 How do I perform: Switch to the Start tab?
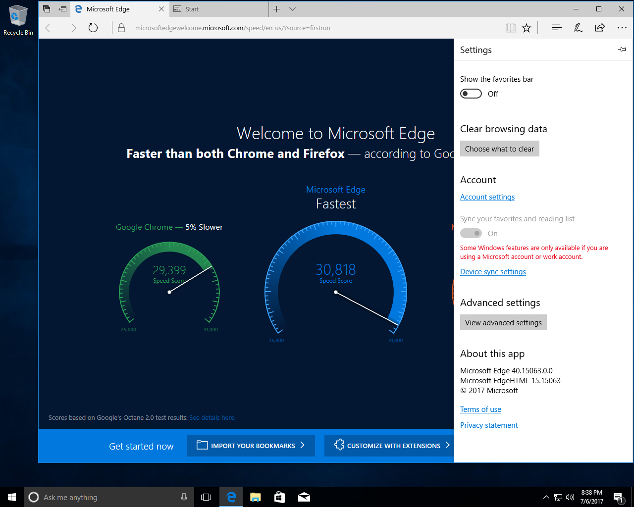(219, 9)
